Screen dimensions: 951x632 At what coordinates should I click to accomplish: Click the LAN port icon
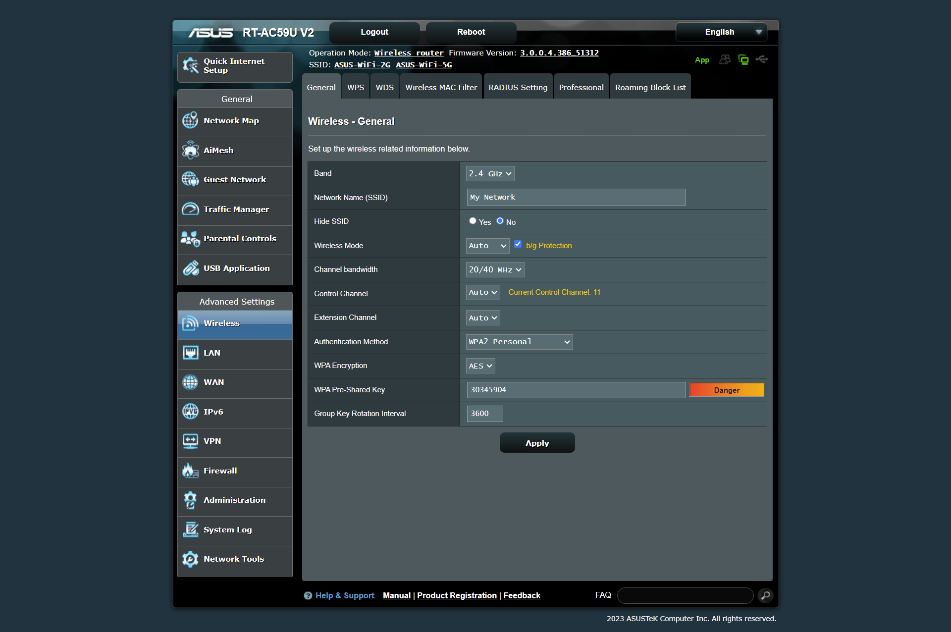(190, 353)
